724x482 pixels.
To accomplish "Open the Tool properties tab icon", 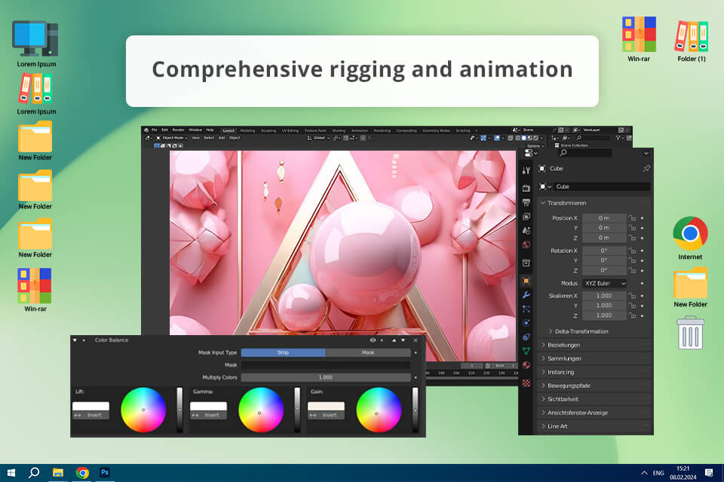I will pos(526,170).
